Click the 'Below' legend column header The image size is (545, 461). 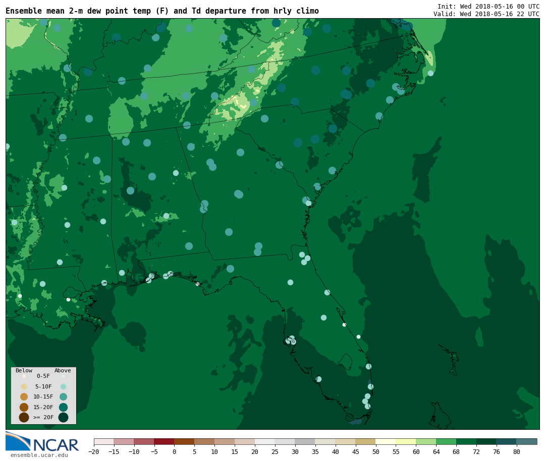coord(24,370)
